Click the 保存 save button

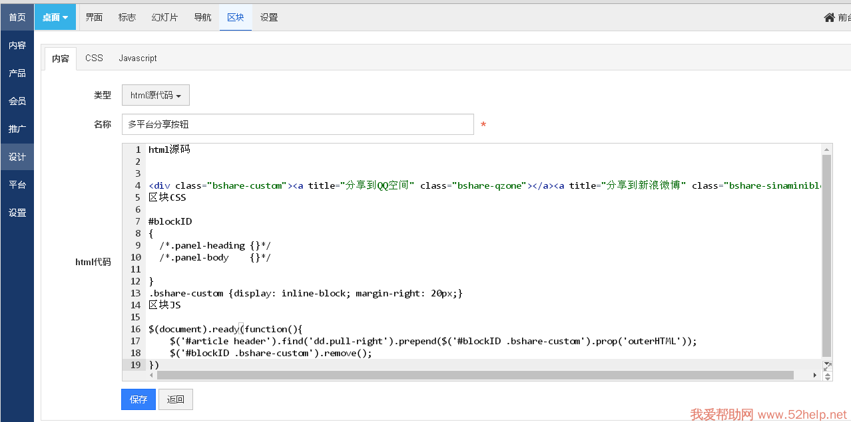(x=139, y=399)
